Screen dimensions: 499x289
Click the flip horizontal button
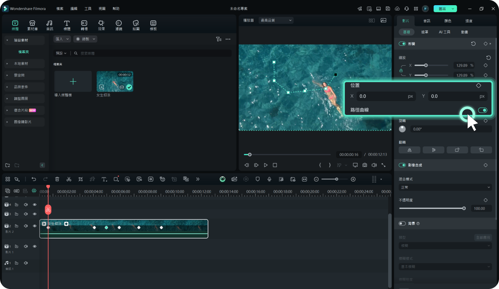click(x=410, y=150)
